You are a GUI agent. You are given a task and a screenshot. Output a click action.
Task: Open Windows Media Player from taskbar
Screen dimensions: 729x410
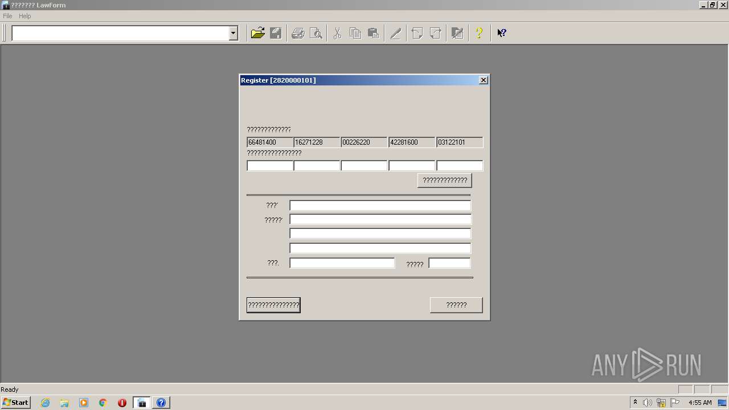(84, 403)
